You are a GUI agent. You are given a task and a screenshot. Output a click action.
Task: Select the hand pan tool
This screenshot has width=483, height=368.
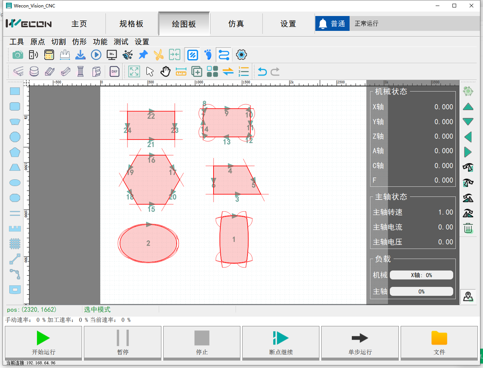pyautogui.click(x=165, y=71)
